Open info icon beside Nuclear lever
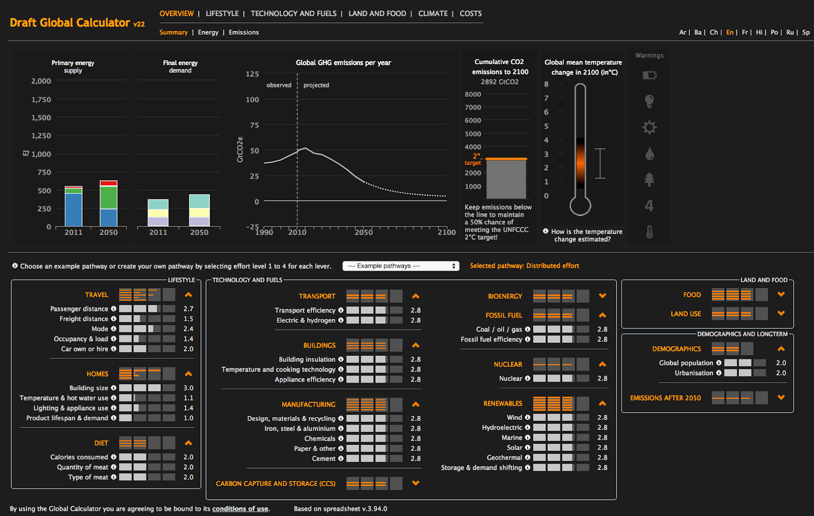 (528, 378)
